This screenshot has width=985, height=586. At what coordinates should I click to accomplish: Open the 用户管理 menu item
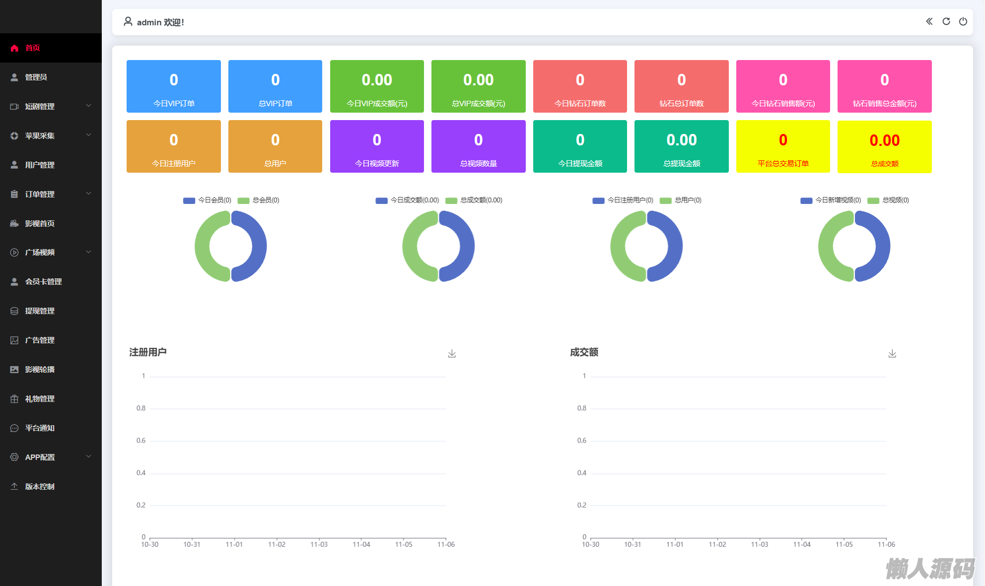tap(40, 165)
